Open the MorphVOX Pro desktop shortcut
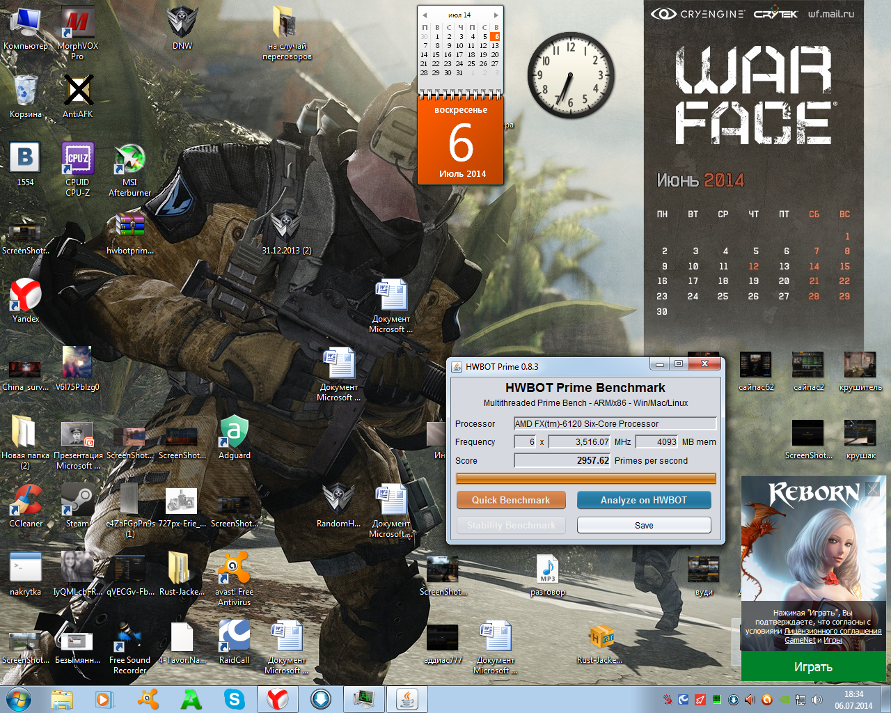This screenshot has width=891, height=713. (77, 31)
